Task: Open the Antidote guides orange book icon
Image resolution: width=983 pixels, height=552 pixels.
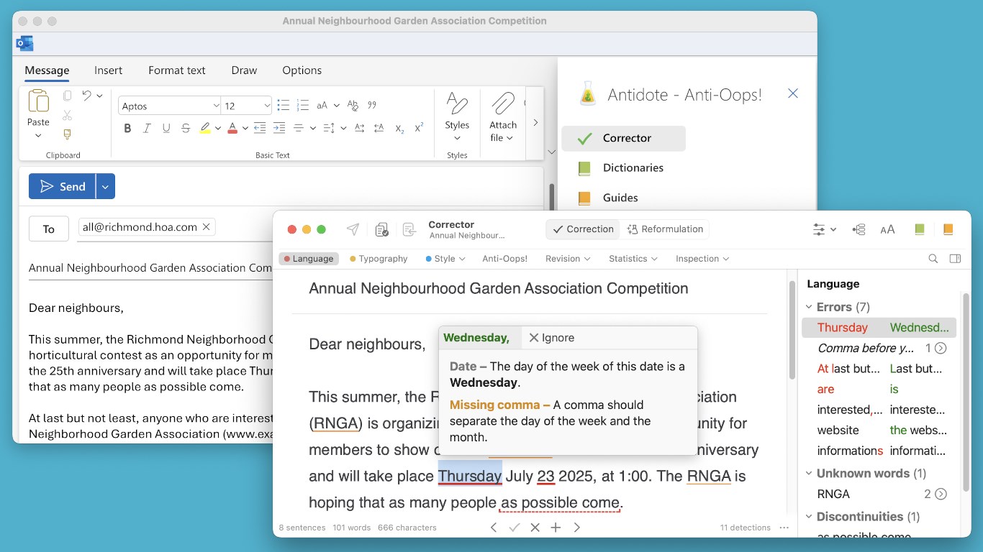Action: pos(948,229)
